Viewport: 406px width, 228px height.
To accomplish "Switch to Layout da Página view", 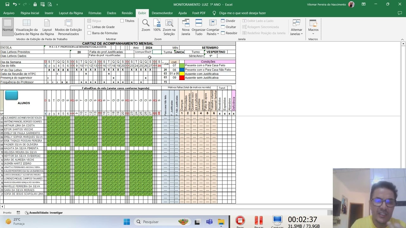I will (x=47, y=28).
